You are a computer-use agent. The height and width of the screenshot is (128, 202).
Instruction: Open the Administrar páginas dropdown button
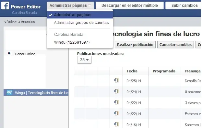[x=70, y=5]
